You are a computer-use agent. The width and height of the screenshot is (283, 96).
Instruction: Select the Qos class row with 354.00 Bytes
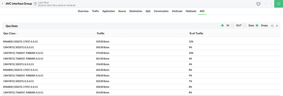[x=141, y=92]
